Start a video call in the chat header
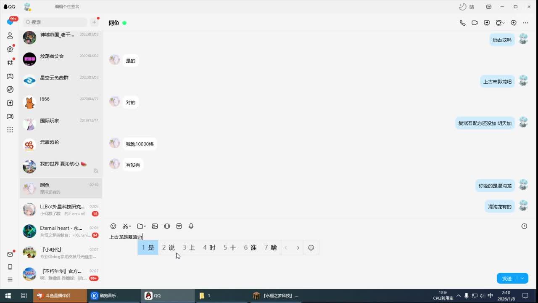Screen dimensions: 538x303 475,23
